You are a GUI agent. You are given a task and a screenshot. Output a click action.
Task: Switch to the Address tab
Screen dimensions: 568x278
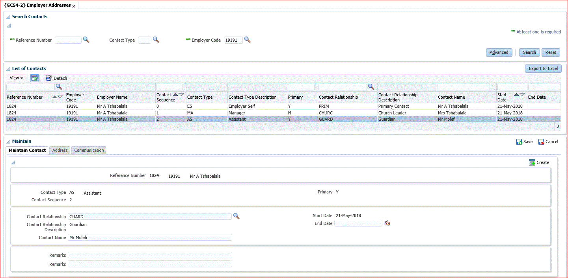tap(60, 150)
